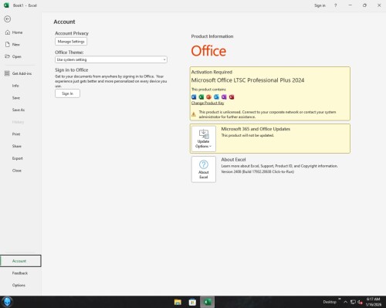Select Save As in the sidebar
Viewport: 386px width, 308px height.
[19, 110]
